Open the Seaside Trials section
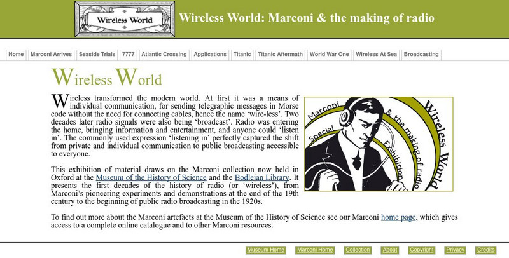This screenshot has width=509, height=258. tap(97, 55)
